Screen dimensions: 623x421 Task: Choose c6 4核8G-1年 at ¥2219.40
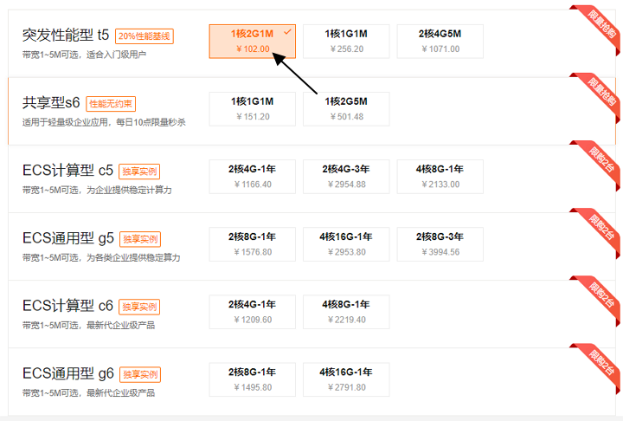pyautogui.click(x=346, y=312)
